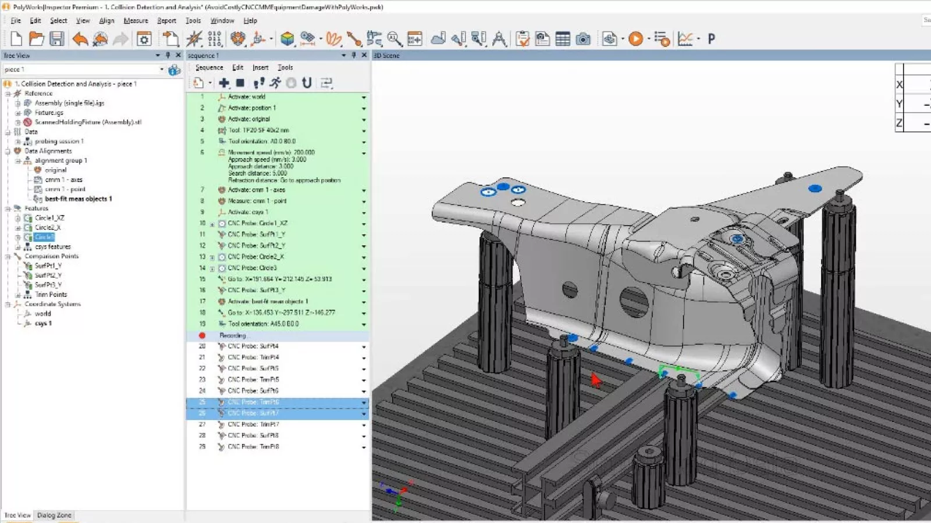Switch to the Tree View bottom tab
This screenshot has height=523, width=931.
coord(17,515)
